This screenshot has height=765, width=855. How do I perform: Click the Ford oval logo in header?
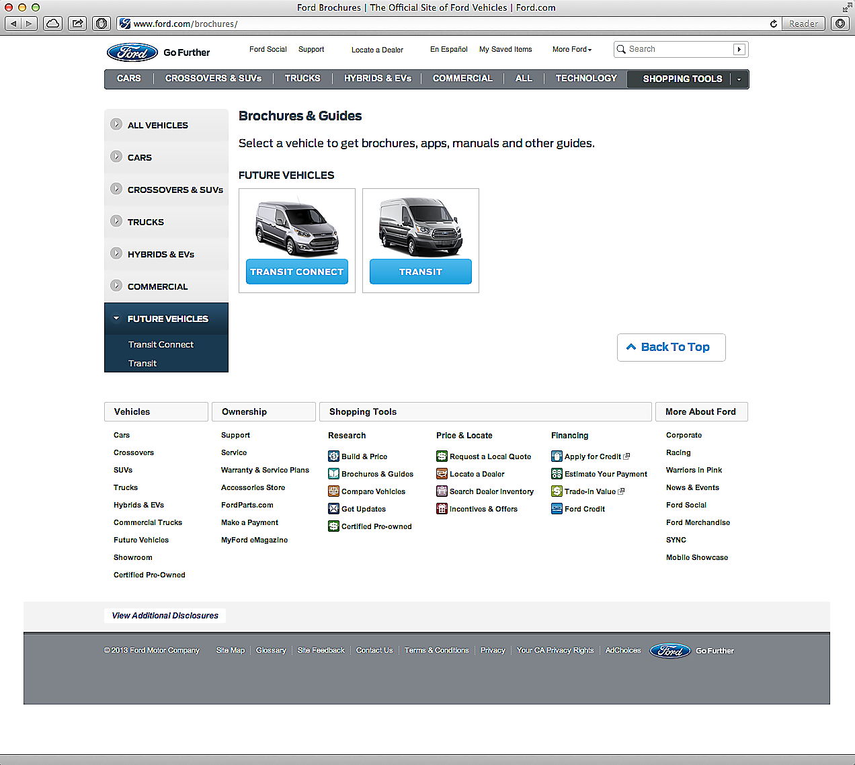pos(132,52)
